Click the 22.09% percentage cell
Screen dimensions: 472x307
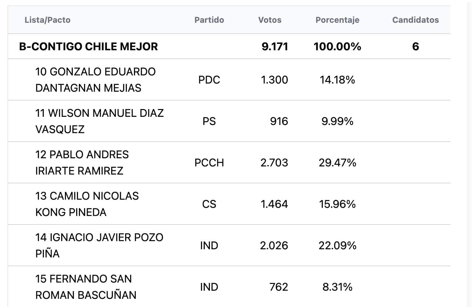point(337,246)
